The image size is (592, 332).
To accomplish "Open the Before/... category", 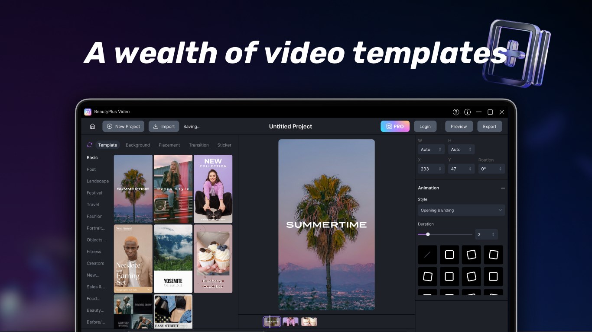I will click(x=96, y=322).
